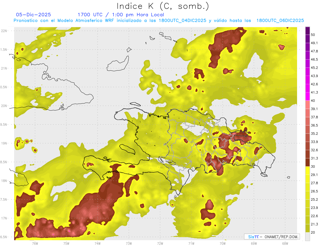Click the longitude axis label '70W'
This screenshot has width=320, height=247.
(x=223, y=244)
